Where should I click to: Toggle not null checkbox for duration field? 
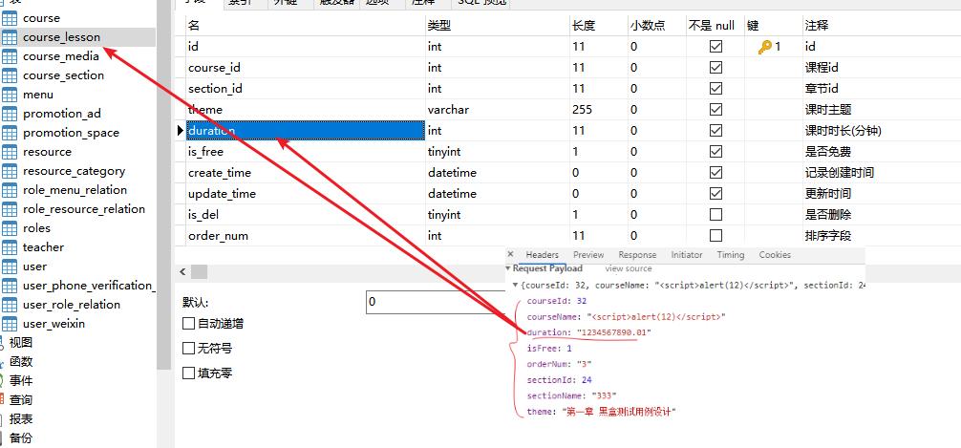click(x=715, y=131)
